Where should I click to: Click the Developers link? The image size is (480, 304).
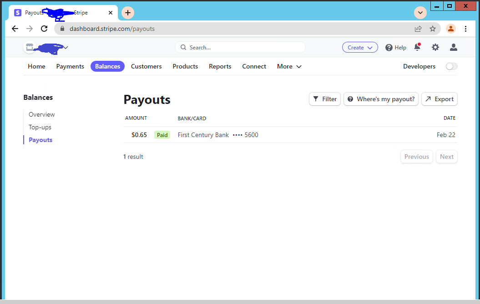point(419,66)
